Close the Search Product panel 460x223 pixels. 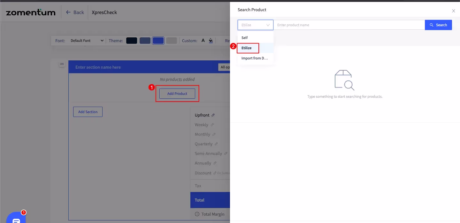tap(453, 11)
